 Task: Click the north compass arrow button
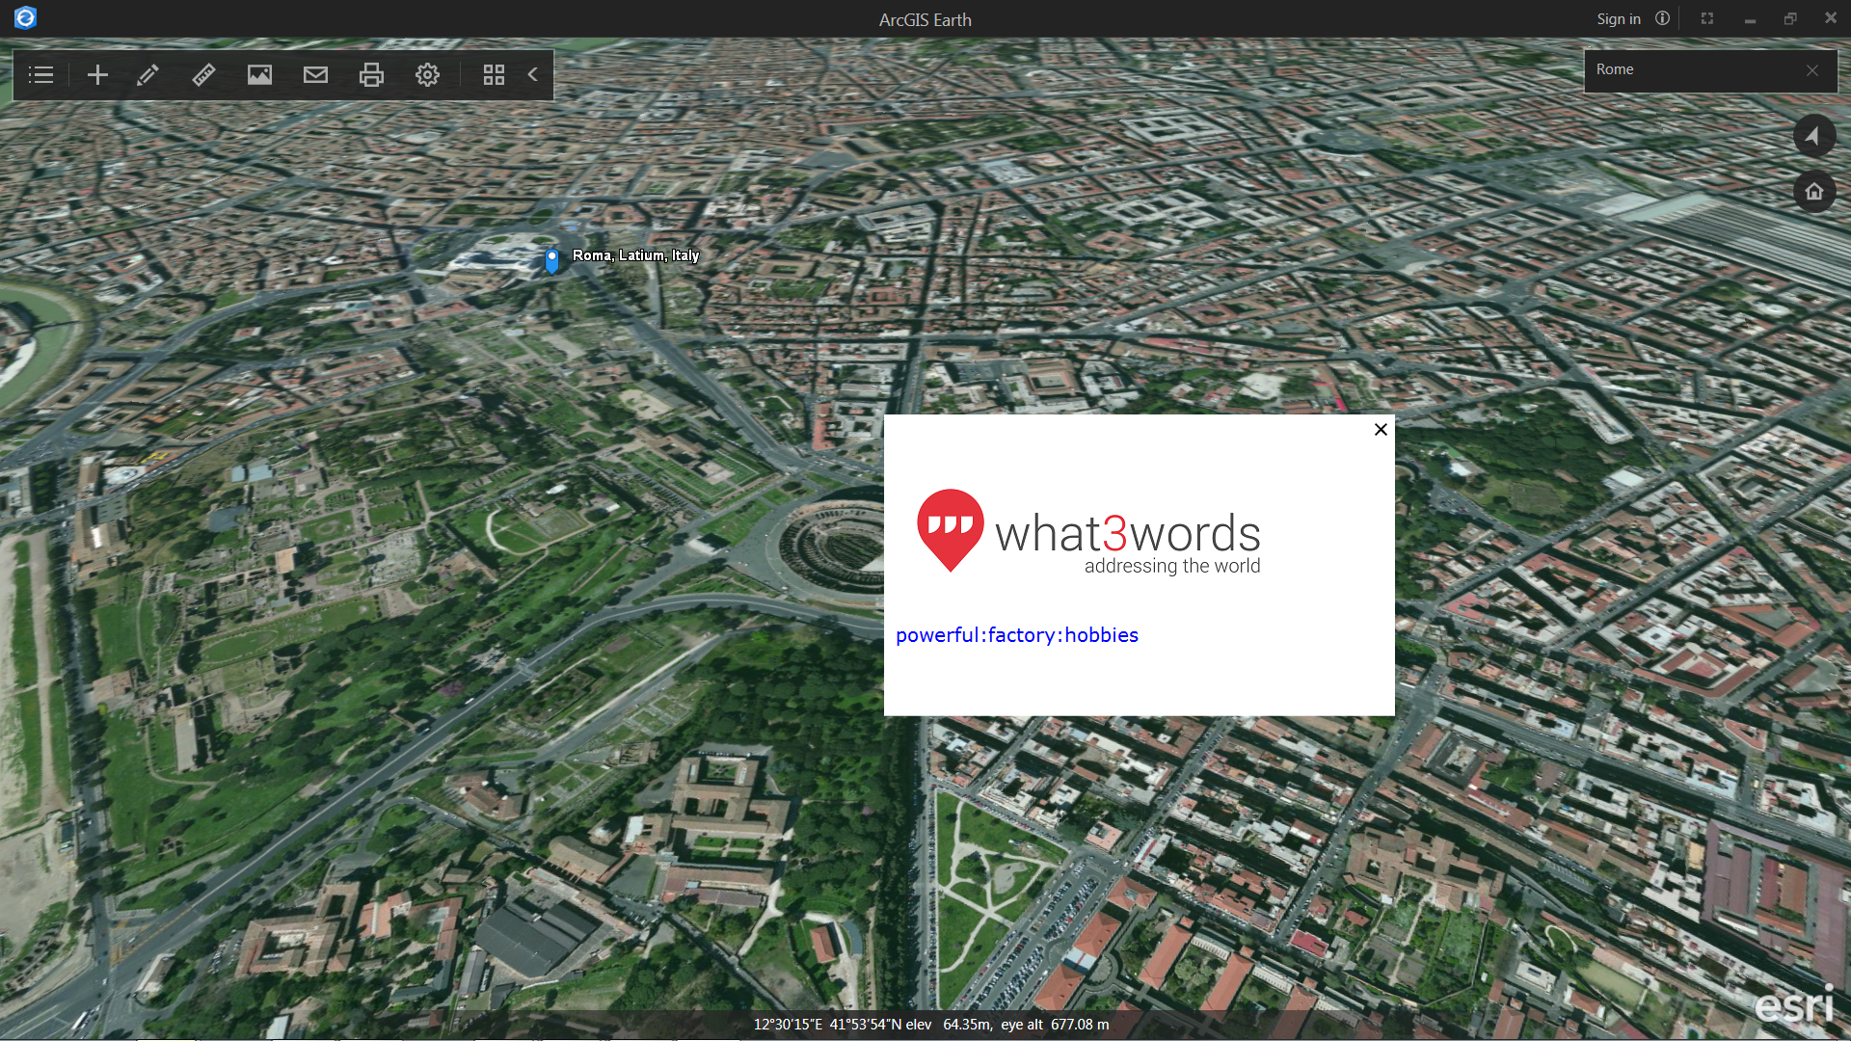1813,136
